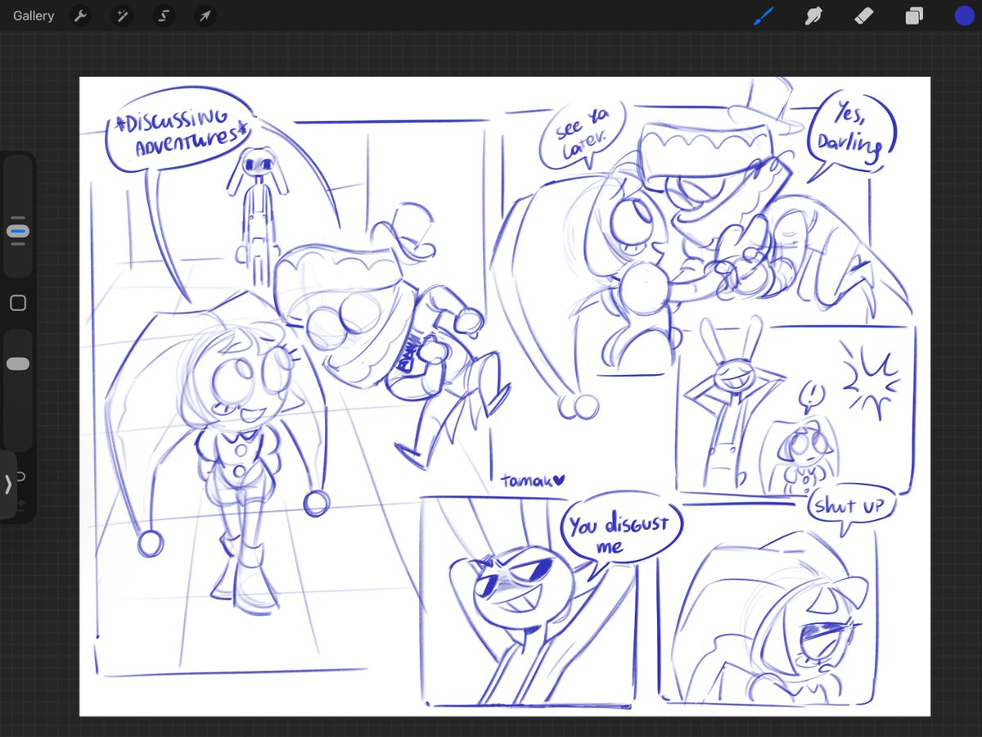
Task: Open the Actions wrench menu
Action: [80, 16]
